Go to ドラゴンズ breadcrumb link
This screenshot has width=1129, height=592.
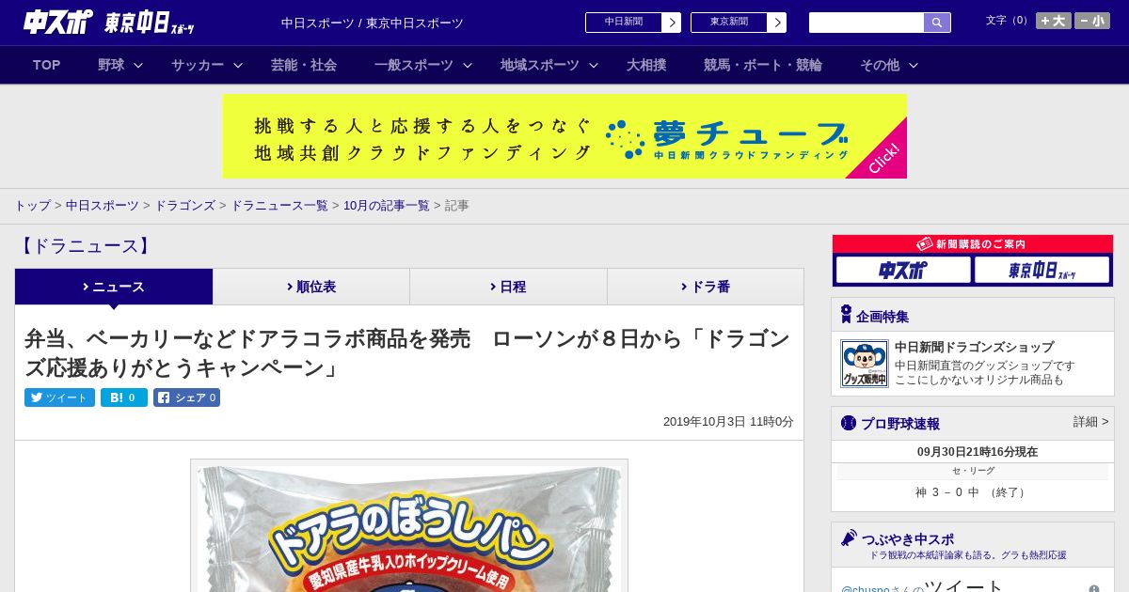pos(185,206)
